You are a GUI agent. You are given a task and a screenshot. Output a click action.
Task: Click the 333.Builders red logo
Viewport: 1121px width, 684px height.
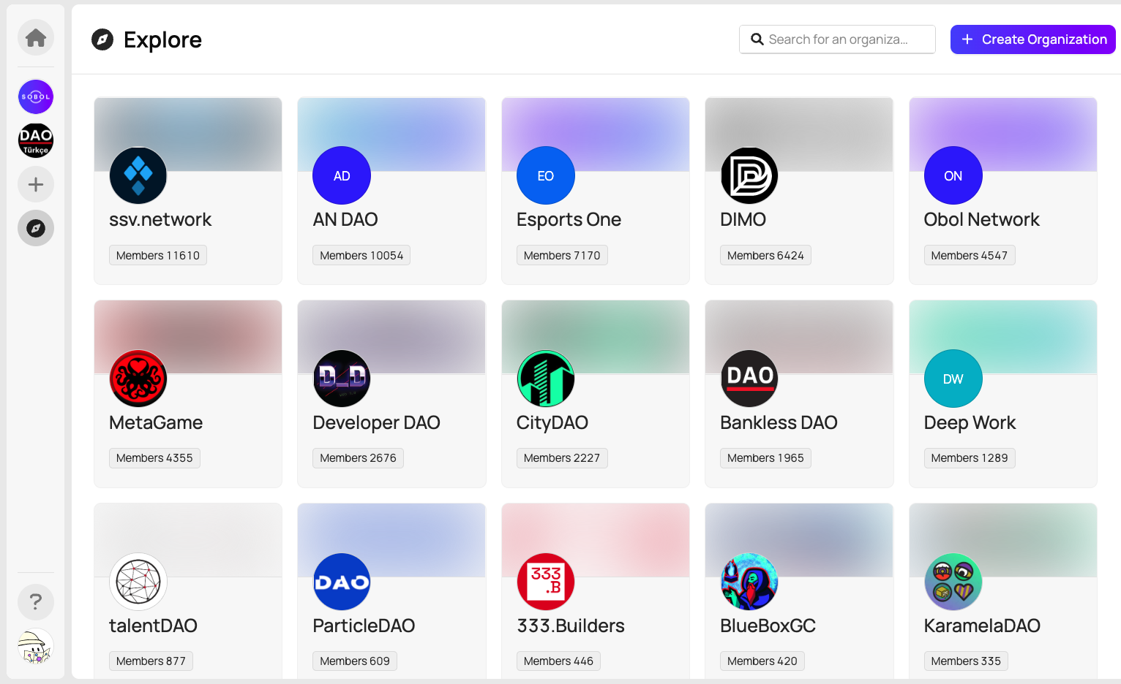click(546, 582)
